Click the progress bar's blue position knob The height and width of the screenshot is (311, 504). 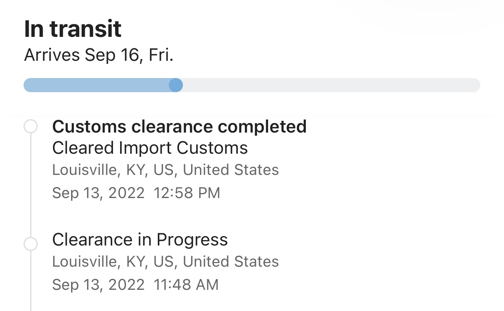tap(176, 85)
